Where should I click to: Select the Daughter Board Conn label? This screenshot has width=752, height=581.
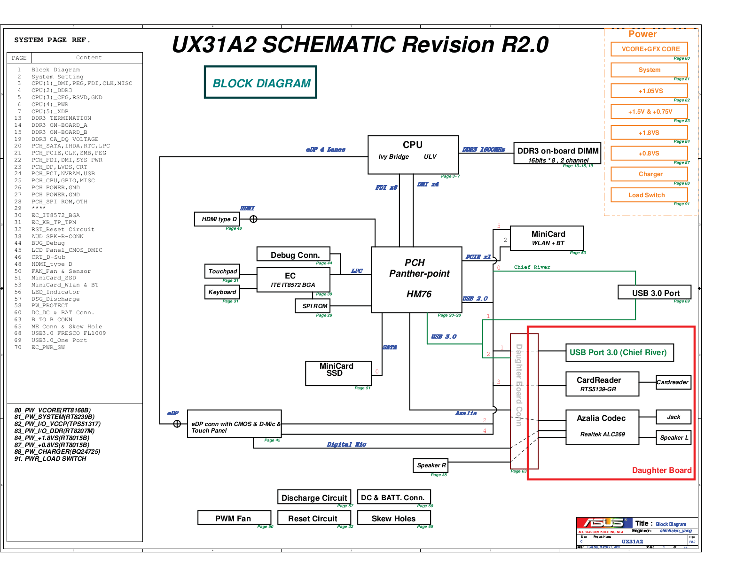click(x=519, y=385)
